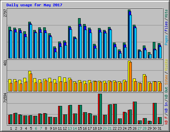Click day 19 on the x-axis
The image size is (170, 132).
100,128
